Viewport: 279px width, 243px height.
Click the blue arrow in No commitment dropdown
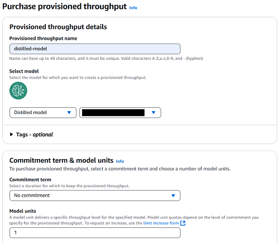click(173, 196)
